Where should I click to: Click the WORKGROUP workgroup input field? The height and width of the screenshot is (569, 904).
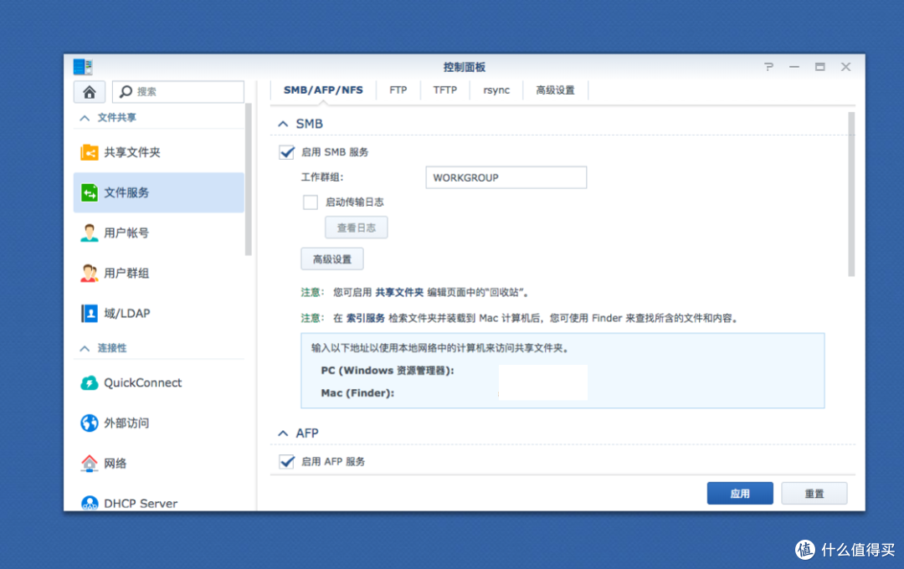pos(506,177)
